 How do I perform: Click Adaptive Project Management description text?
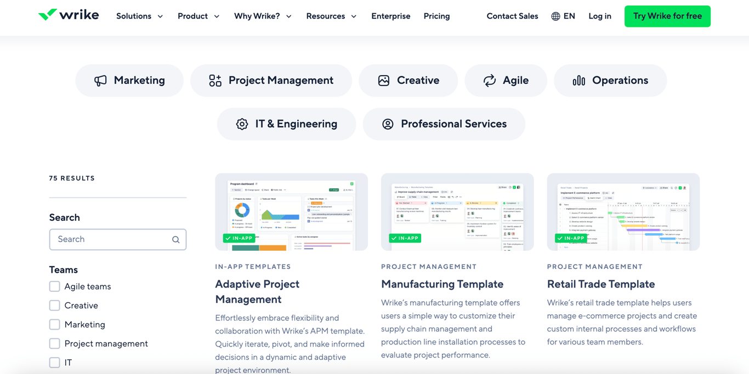click(x=290, y=344)
